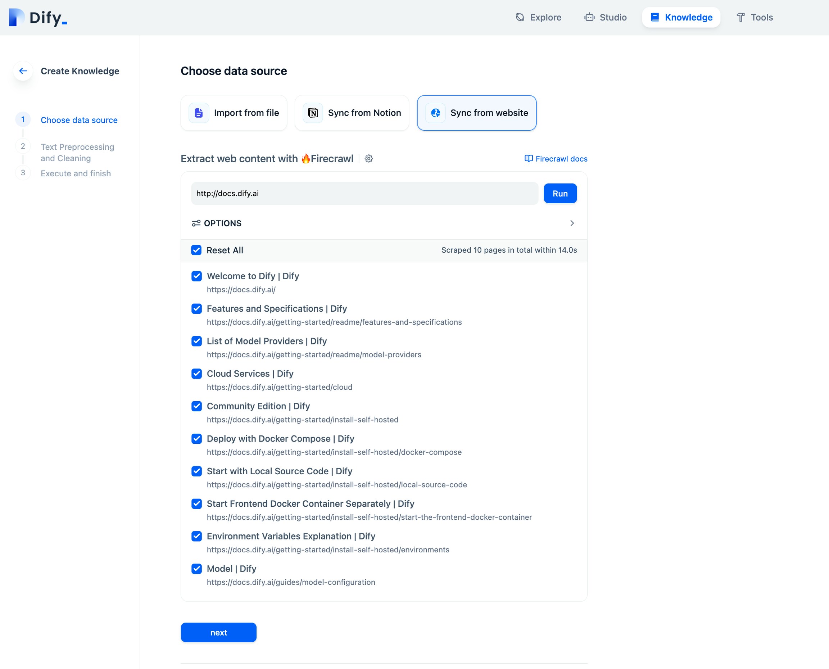Click the Firecrawl docs book icon
The height and width of the screenshot is (669, 829).
[529, 159]
